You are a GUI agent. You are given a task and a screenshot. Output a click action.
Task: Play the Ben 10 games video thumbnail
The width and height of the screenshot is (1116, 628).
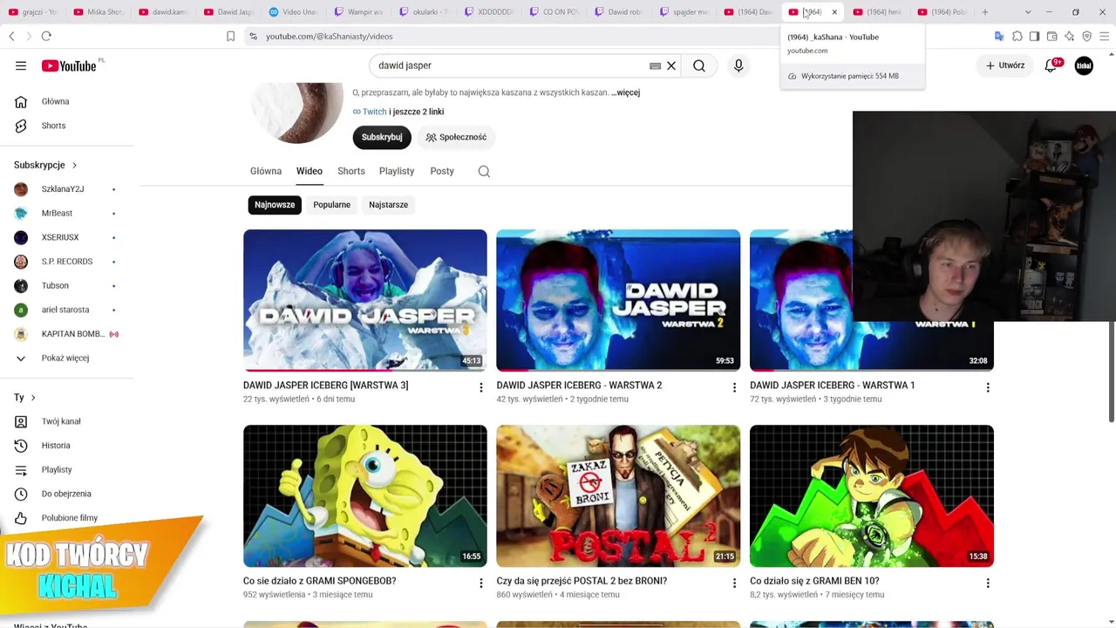(x=872, y=495)
